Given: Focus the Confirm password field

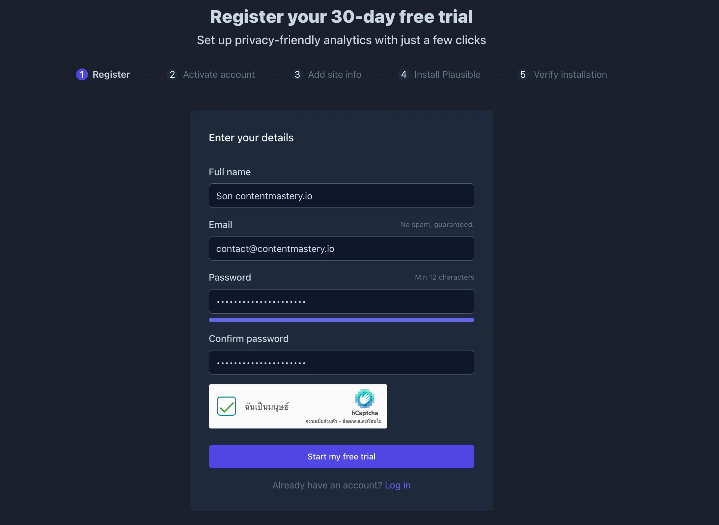Looking at the screenshot, I should 342,362.
